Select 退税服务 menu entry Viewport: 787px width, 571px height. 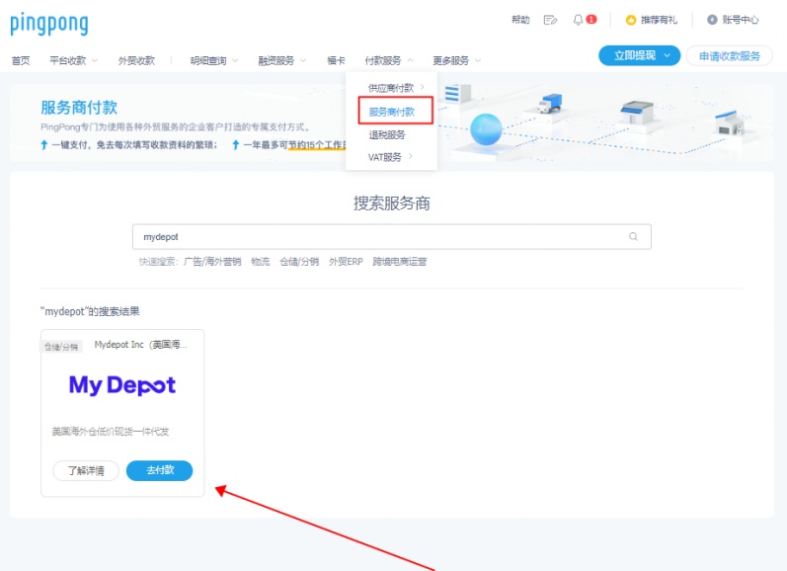tap(387, 134)
